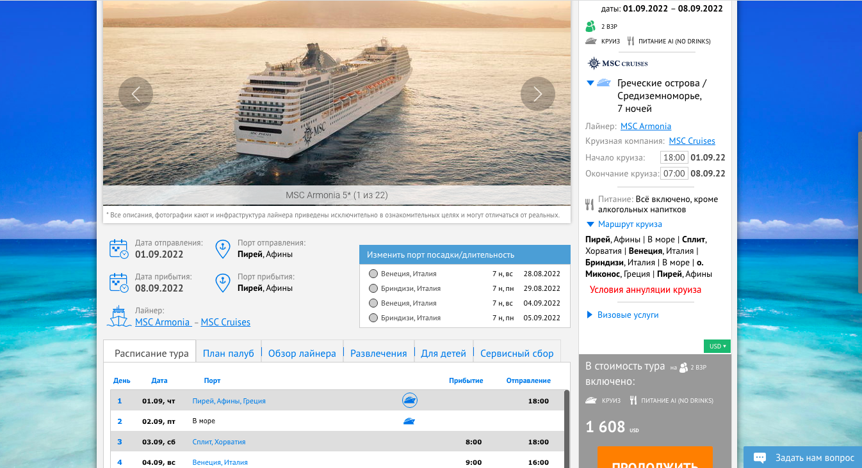
Task: Click the cruise end time 07:00 field
Action: click(x=674, y=173)
